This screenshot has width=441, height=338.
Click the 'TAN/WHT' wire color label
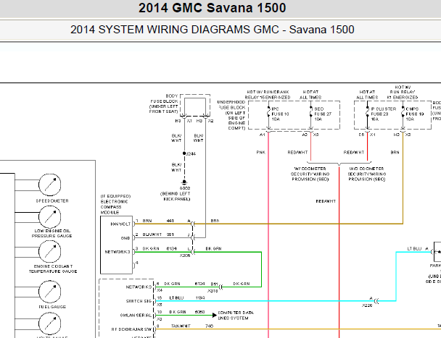(x=181, y=326)
